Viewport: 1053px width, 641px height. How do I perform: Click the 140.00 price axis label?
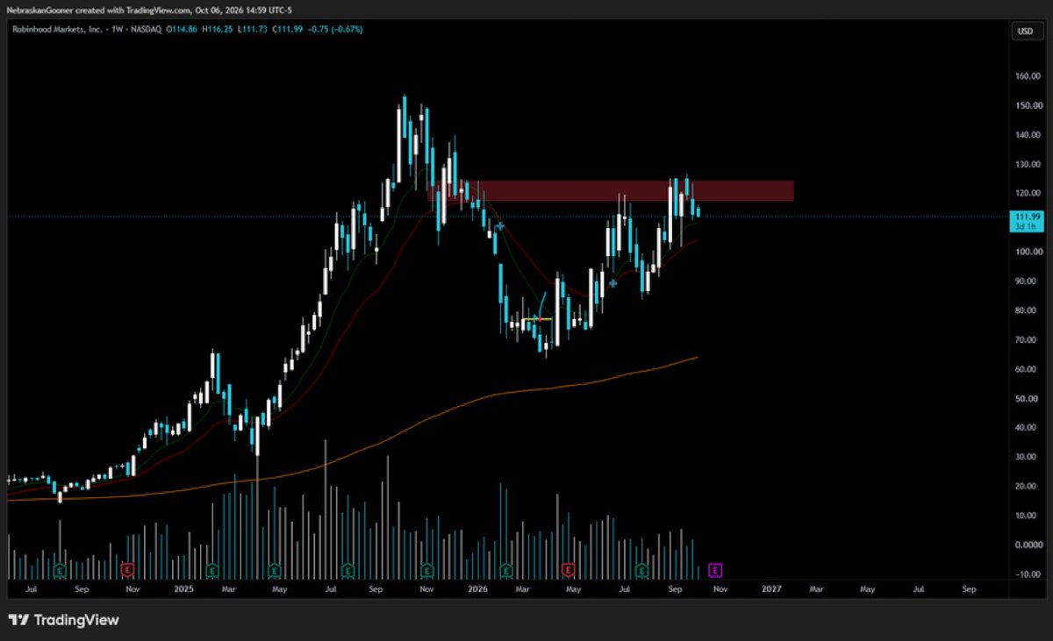click(x=1027, y=135)
